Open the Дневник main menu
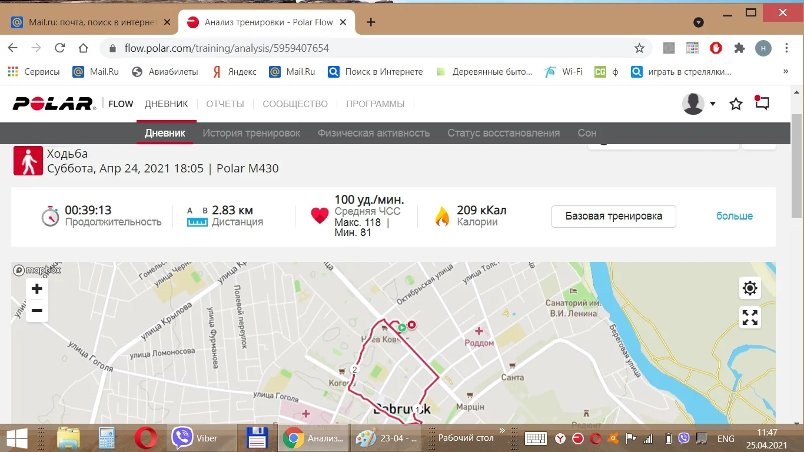 pyautogui.click(x=167, y=104)
